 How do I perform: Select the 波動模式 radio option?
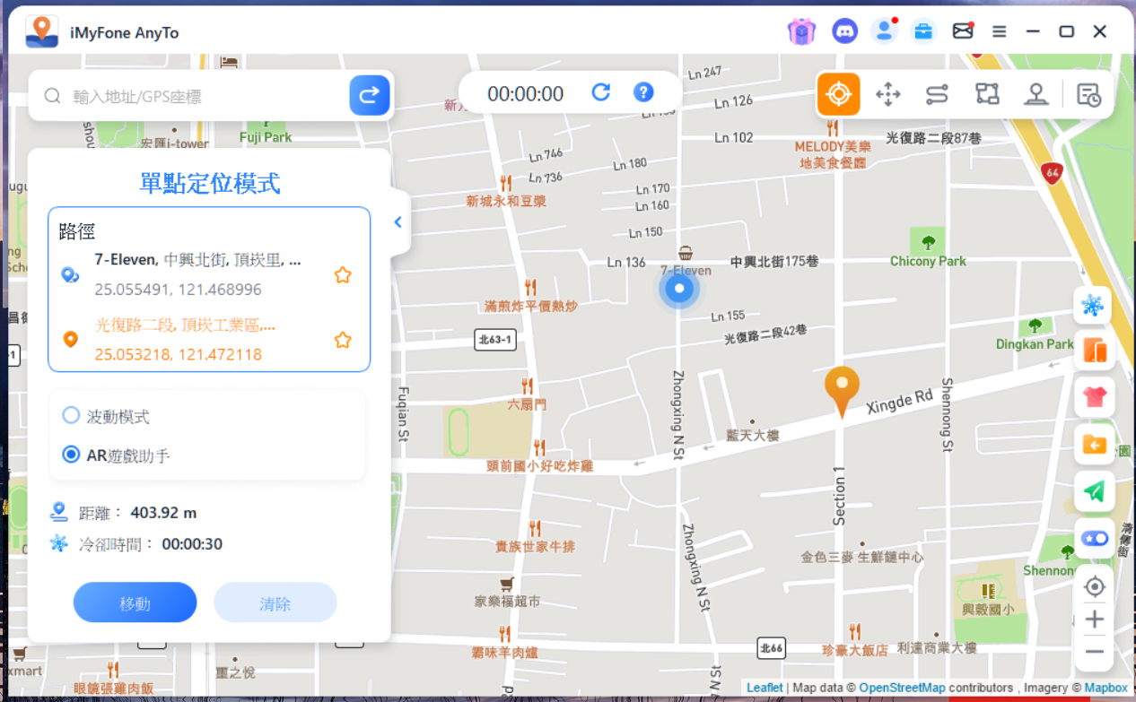[x=71, y=416]
